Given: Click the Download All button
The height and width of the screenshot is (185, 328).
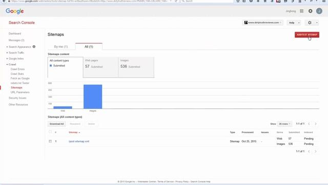Looking at the screenshot, I should (x=57, y=124).
